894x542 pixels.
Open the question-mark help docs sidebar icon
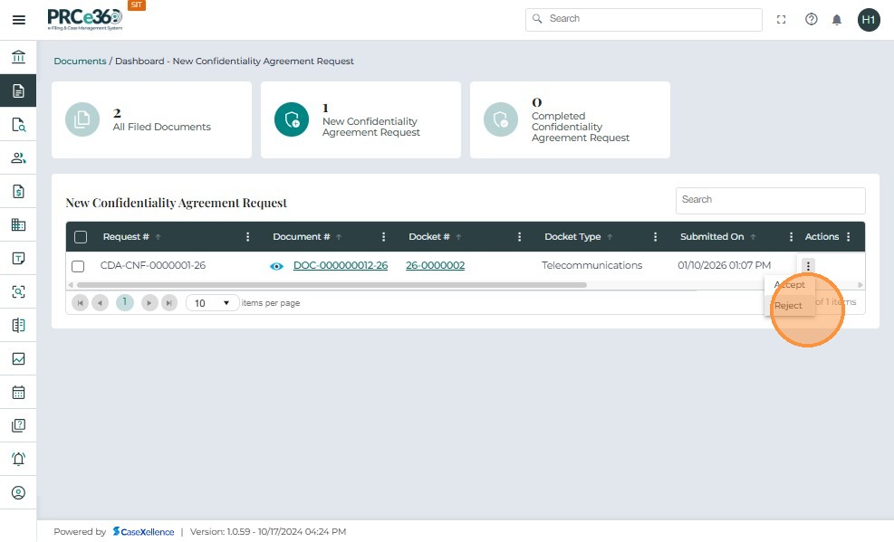(18, 425)
